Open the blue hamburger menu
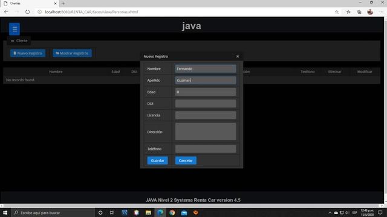This screenshot has width=387, height=217. pos(15,29)
